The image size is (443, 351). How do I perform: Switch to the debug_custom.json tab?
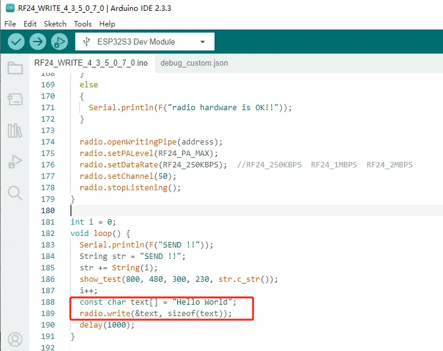194,63
